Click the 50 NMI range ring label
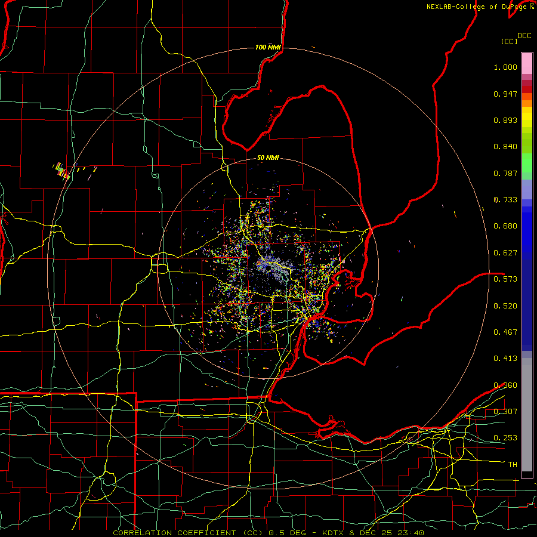 pyautogui.click(x=268, y=158)
